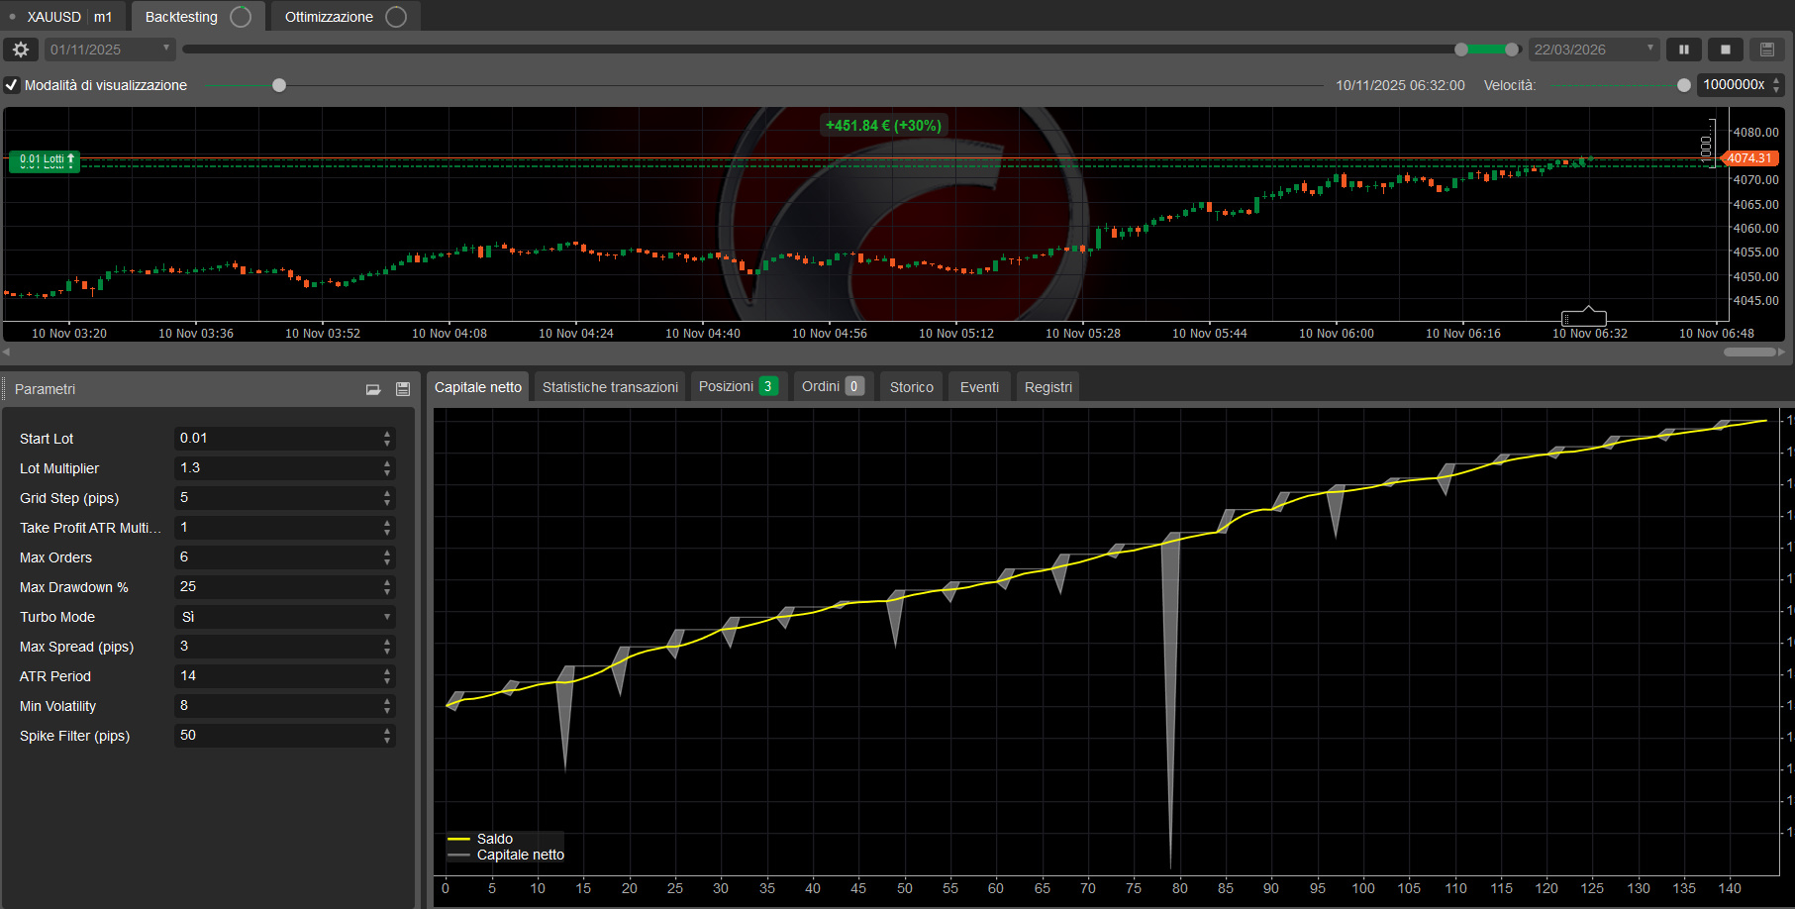The width and height of the screenshot is (1795, 909).
Task: Show the Posizioni tab with 3 positions
Action: pyautogui.click(x=738, y=386)
